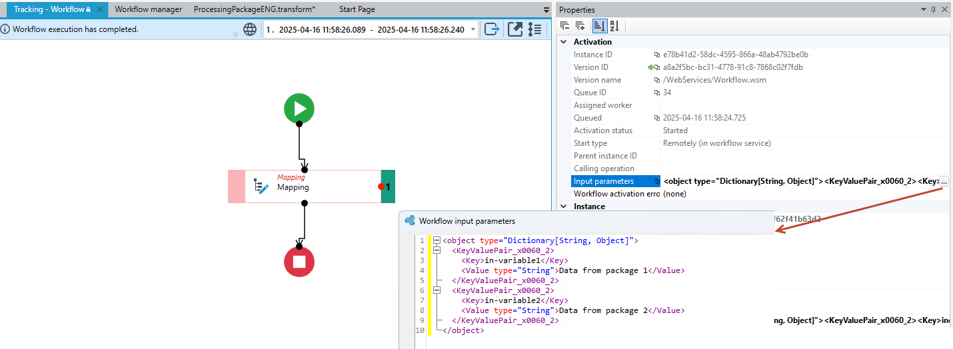This screenshot has width=953, height=349.
Task: Click the green Start node in workflow
Action: (299, 109)
